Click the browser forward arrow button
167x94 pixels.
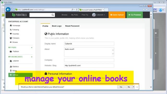pyautogui.click(x=13, y=9)
